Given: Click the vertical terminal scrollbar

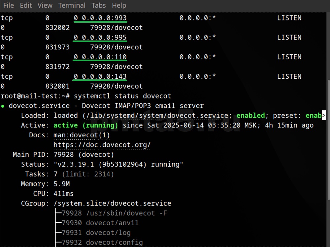Looking at the screenshot, I should [x=329, y=140].
